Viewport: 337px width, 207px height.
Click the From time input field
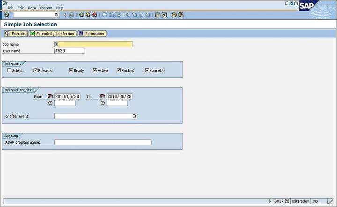tap(65, 103)
